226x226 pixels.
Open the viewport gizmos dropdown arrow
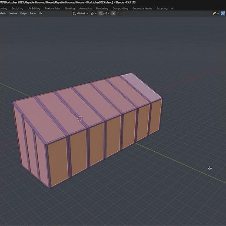[x=218, y=13]
